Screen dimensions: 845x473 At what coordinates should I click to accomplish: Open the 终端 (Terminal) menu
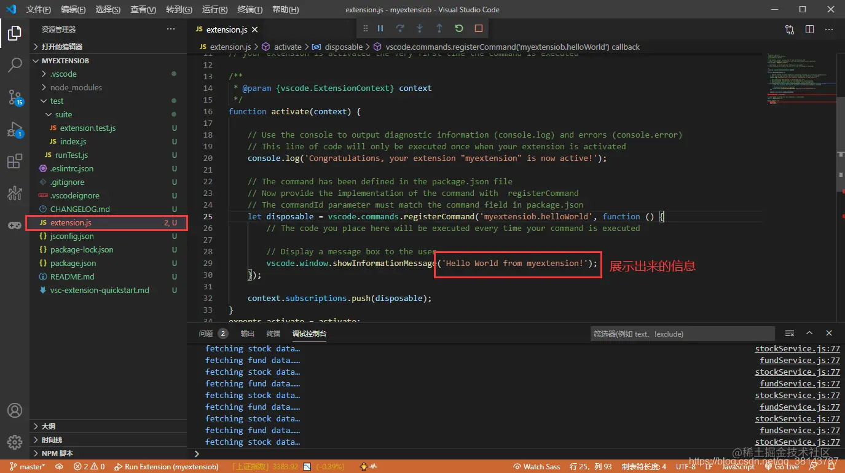pos(250,9)
